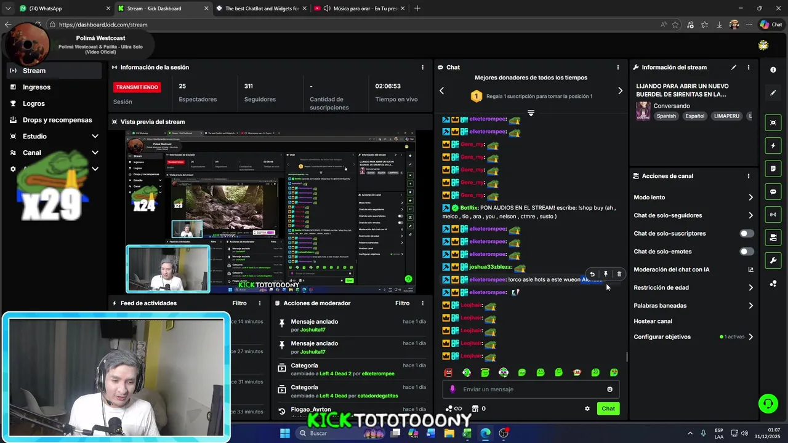
Task: Expand Configurar objetivos arrow
Action: [x=750, y=337]
